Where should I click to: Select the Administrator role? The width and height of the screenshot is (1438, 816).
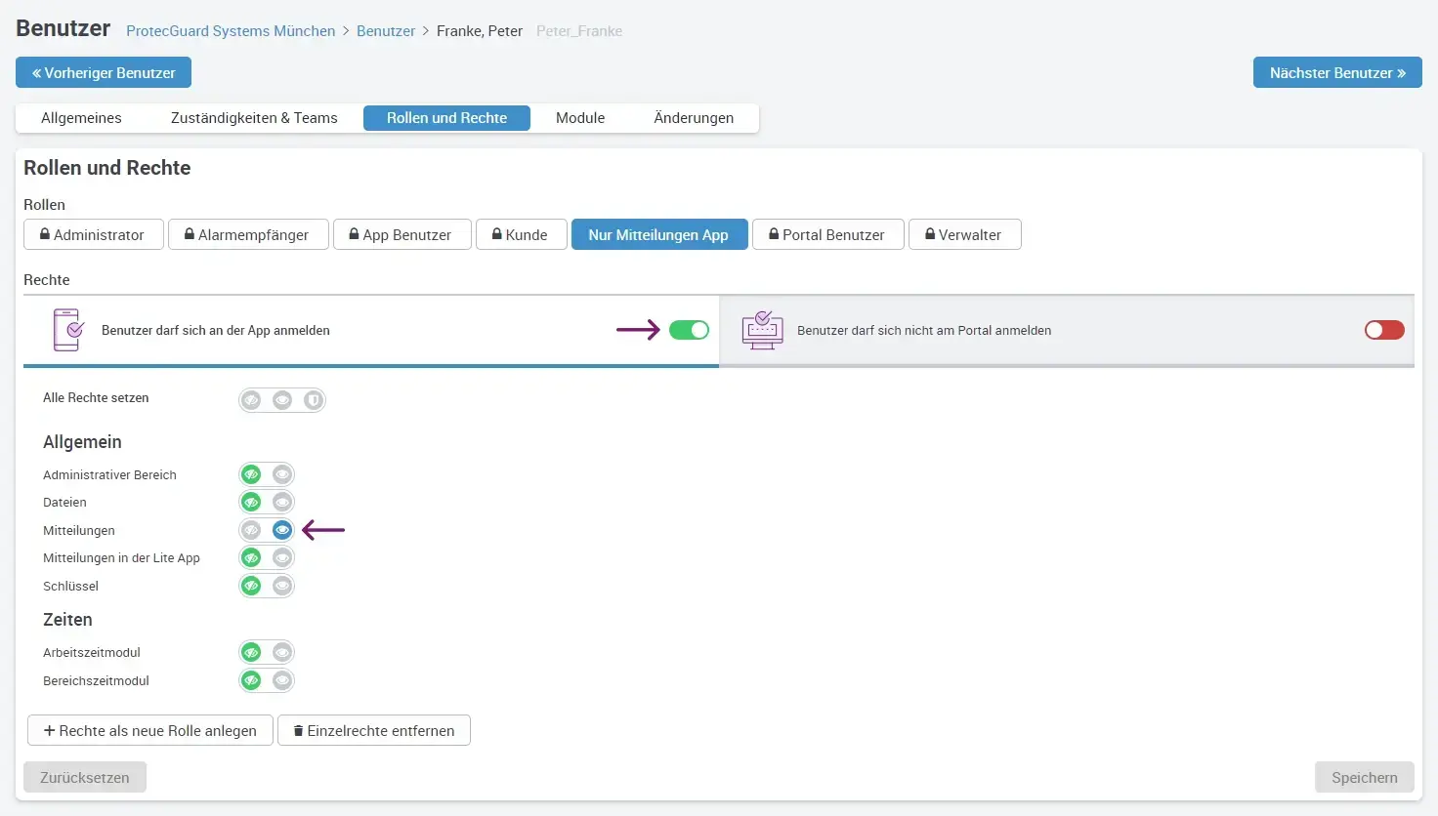93,235
